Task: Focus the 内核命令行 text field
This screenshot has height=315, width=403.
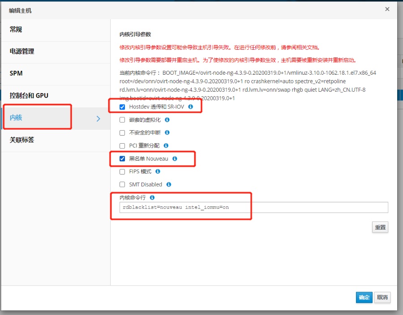Action: point(254,207)
